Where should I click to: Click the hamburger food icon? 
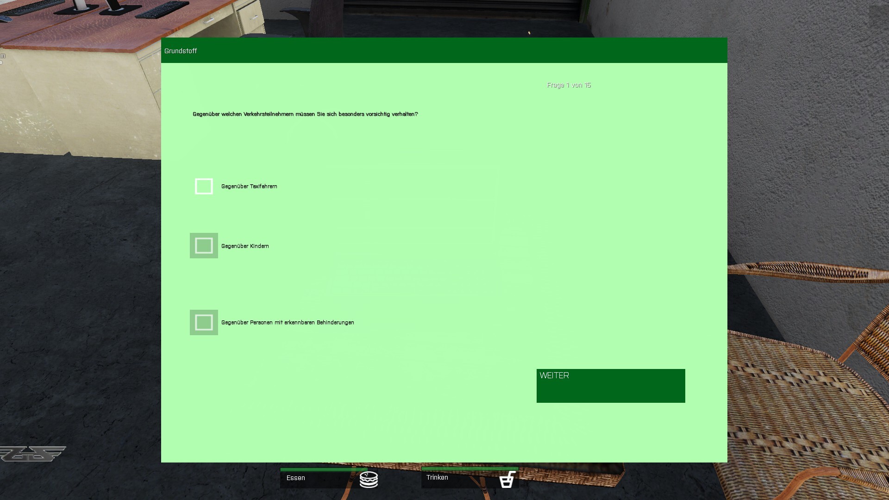coord(369,480)
